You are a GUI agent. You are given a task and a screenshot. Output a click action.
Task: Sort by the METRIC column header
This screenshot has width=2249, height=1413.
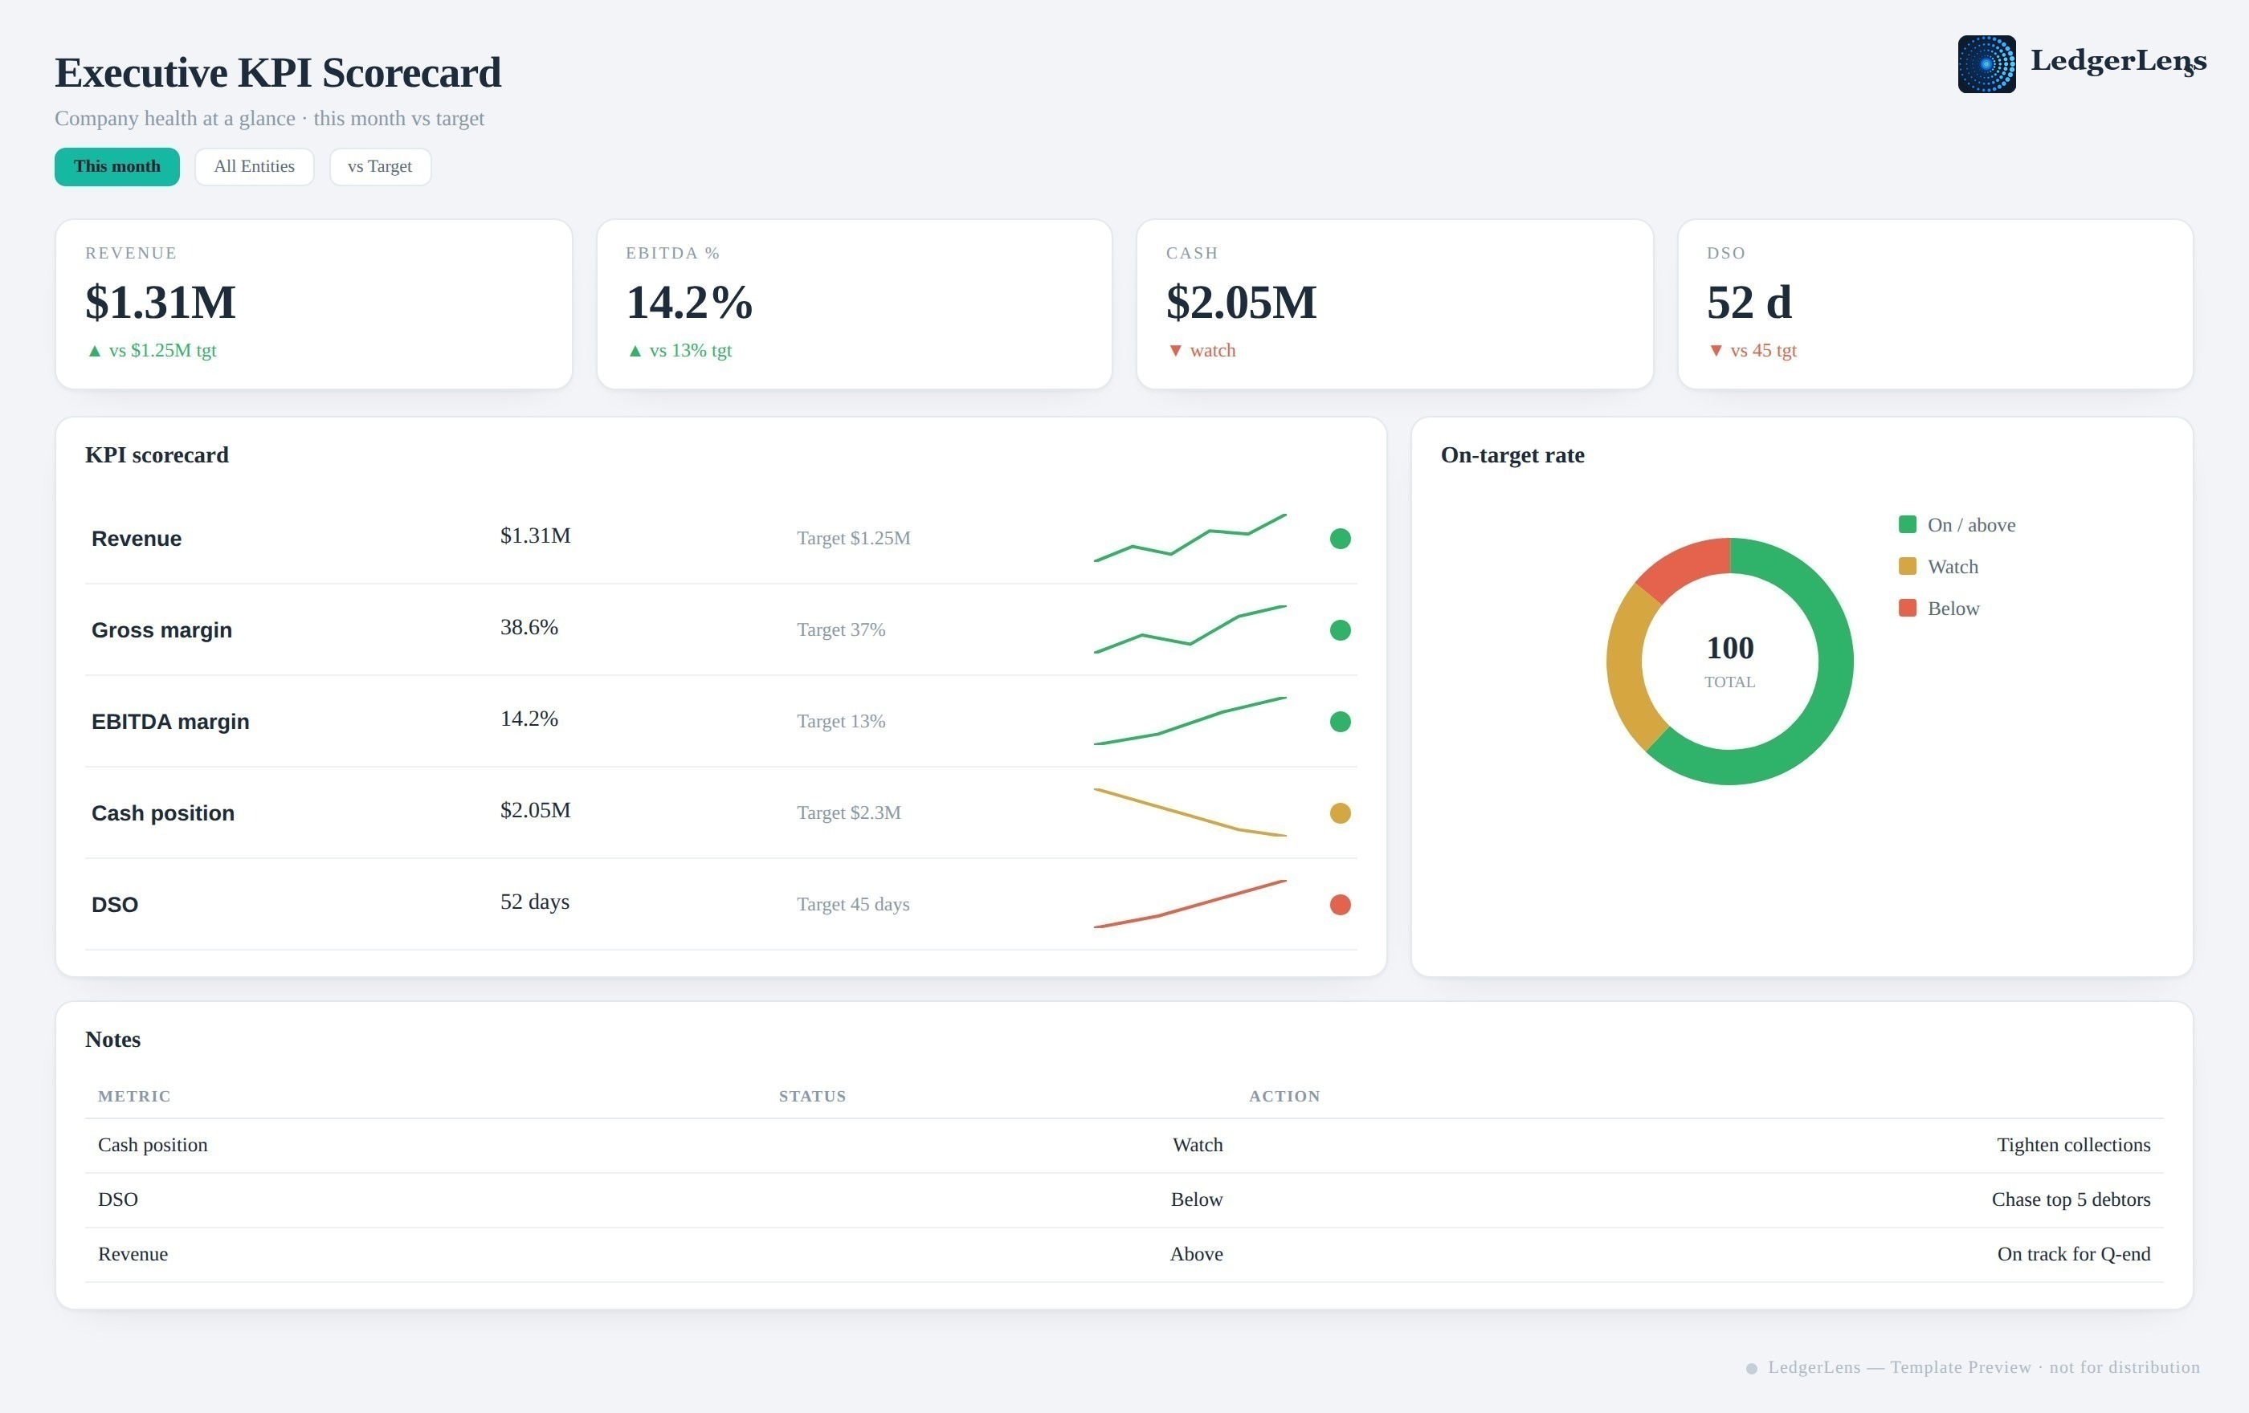coord(134,1097)
